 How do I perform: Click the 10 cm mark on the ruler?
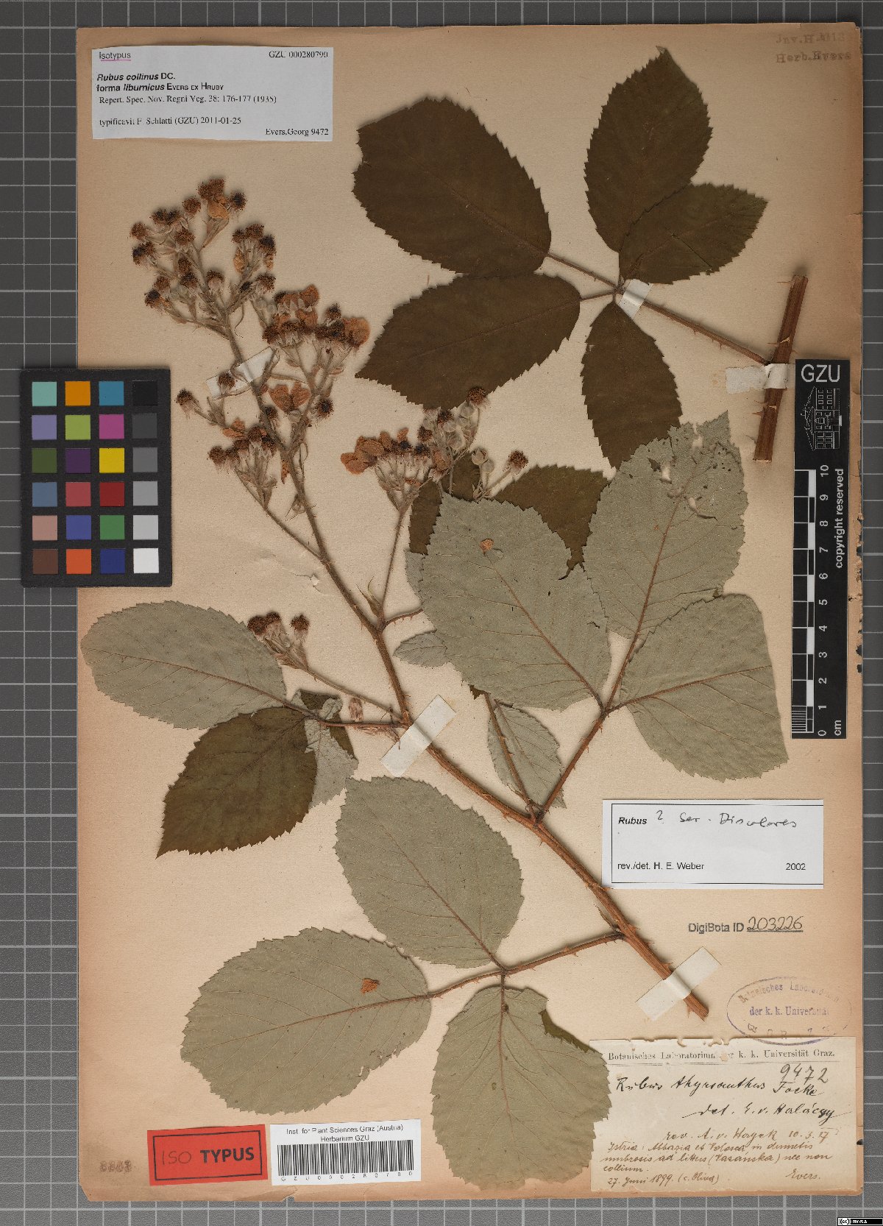(x=824, y=471)
